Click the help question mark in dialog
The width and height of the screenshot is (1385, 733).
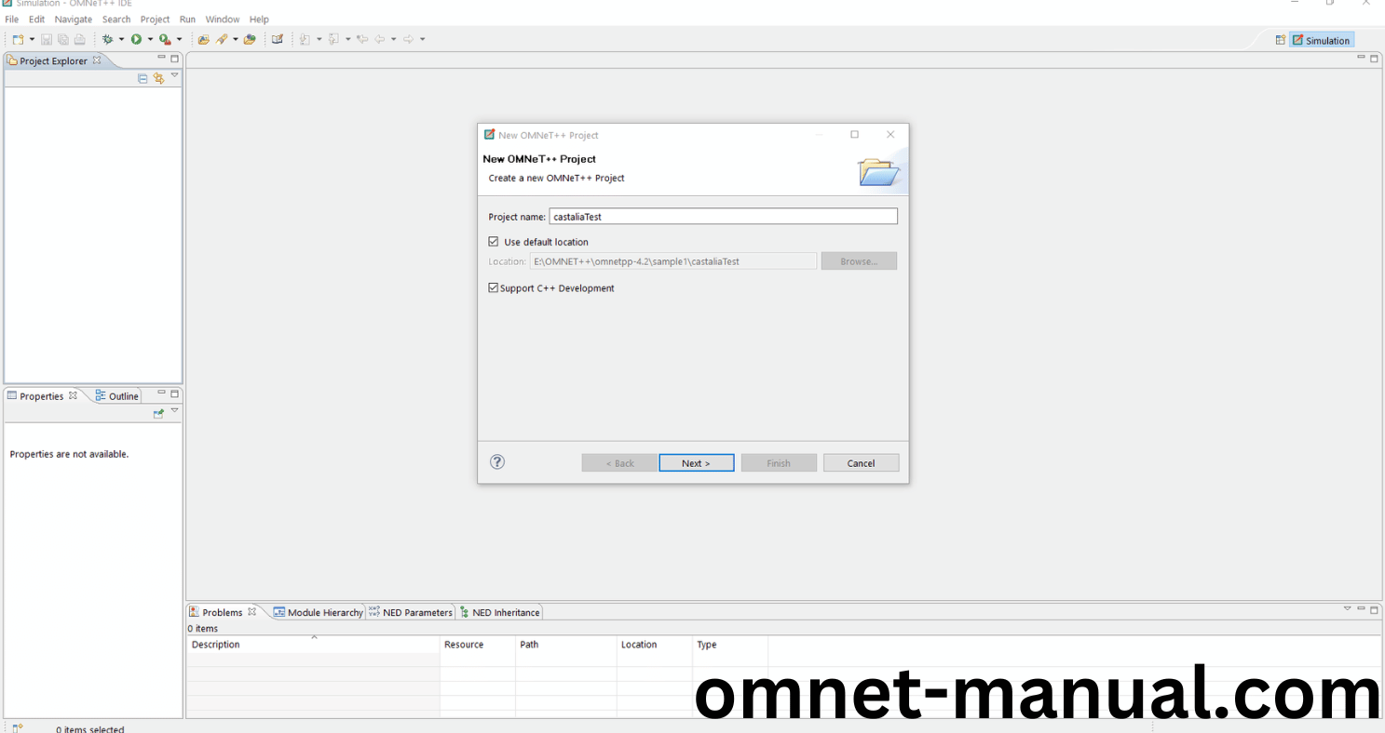pos(497,461)
